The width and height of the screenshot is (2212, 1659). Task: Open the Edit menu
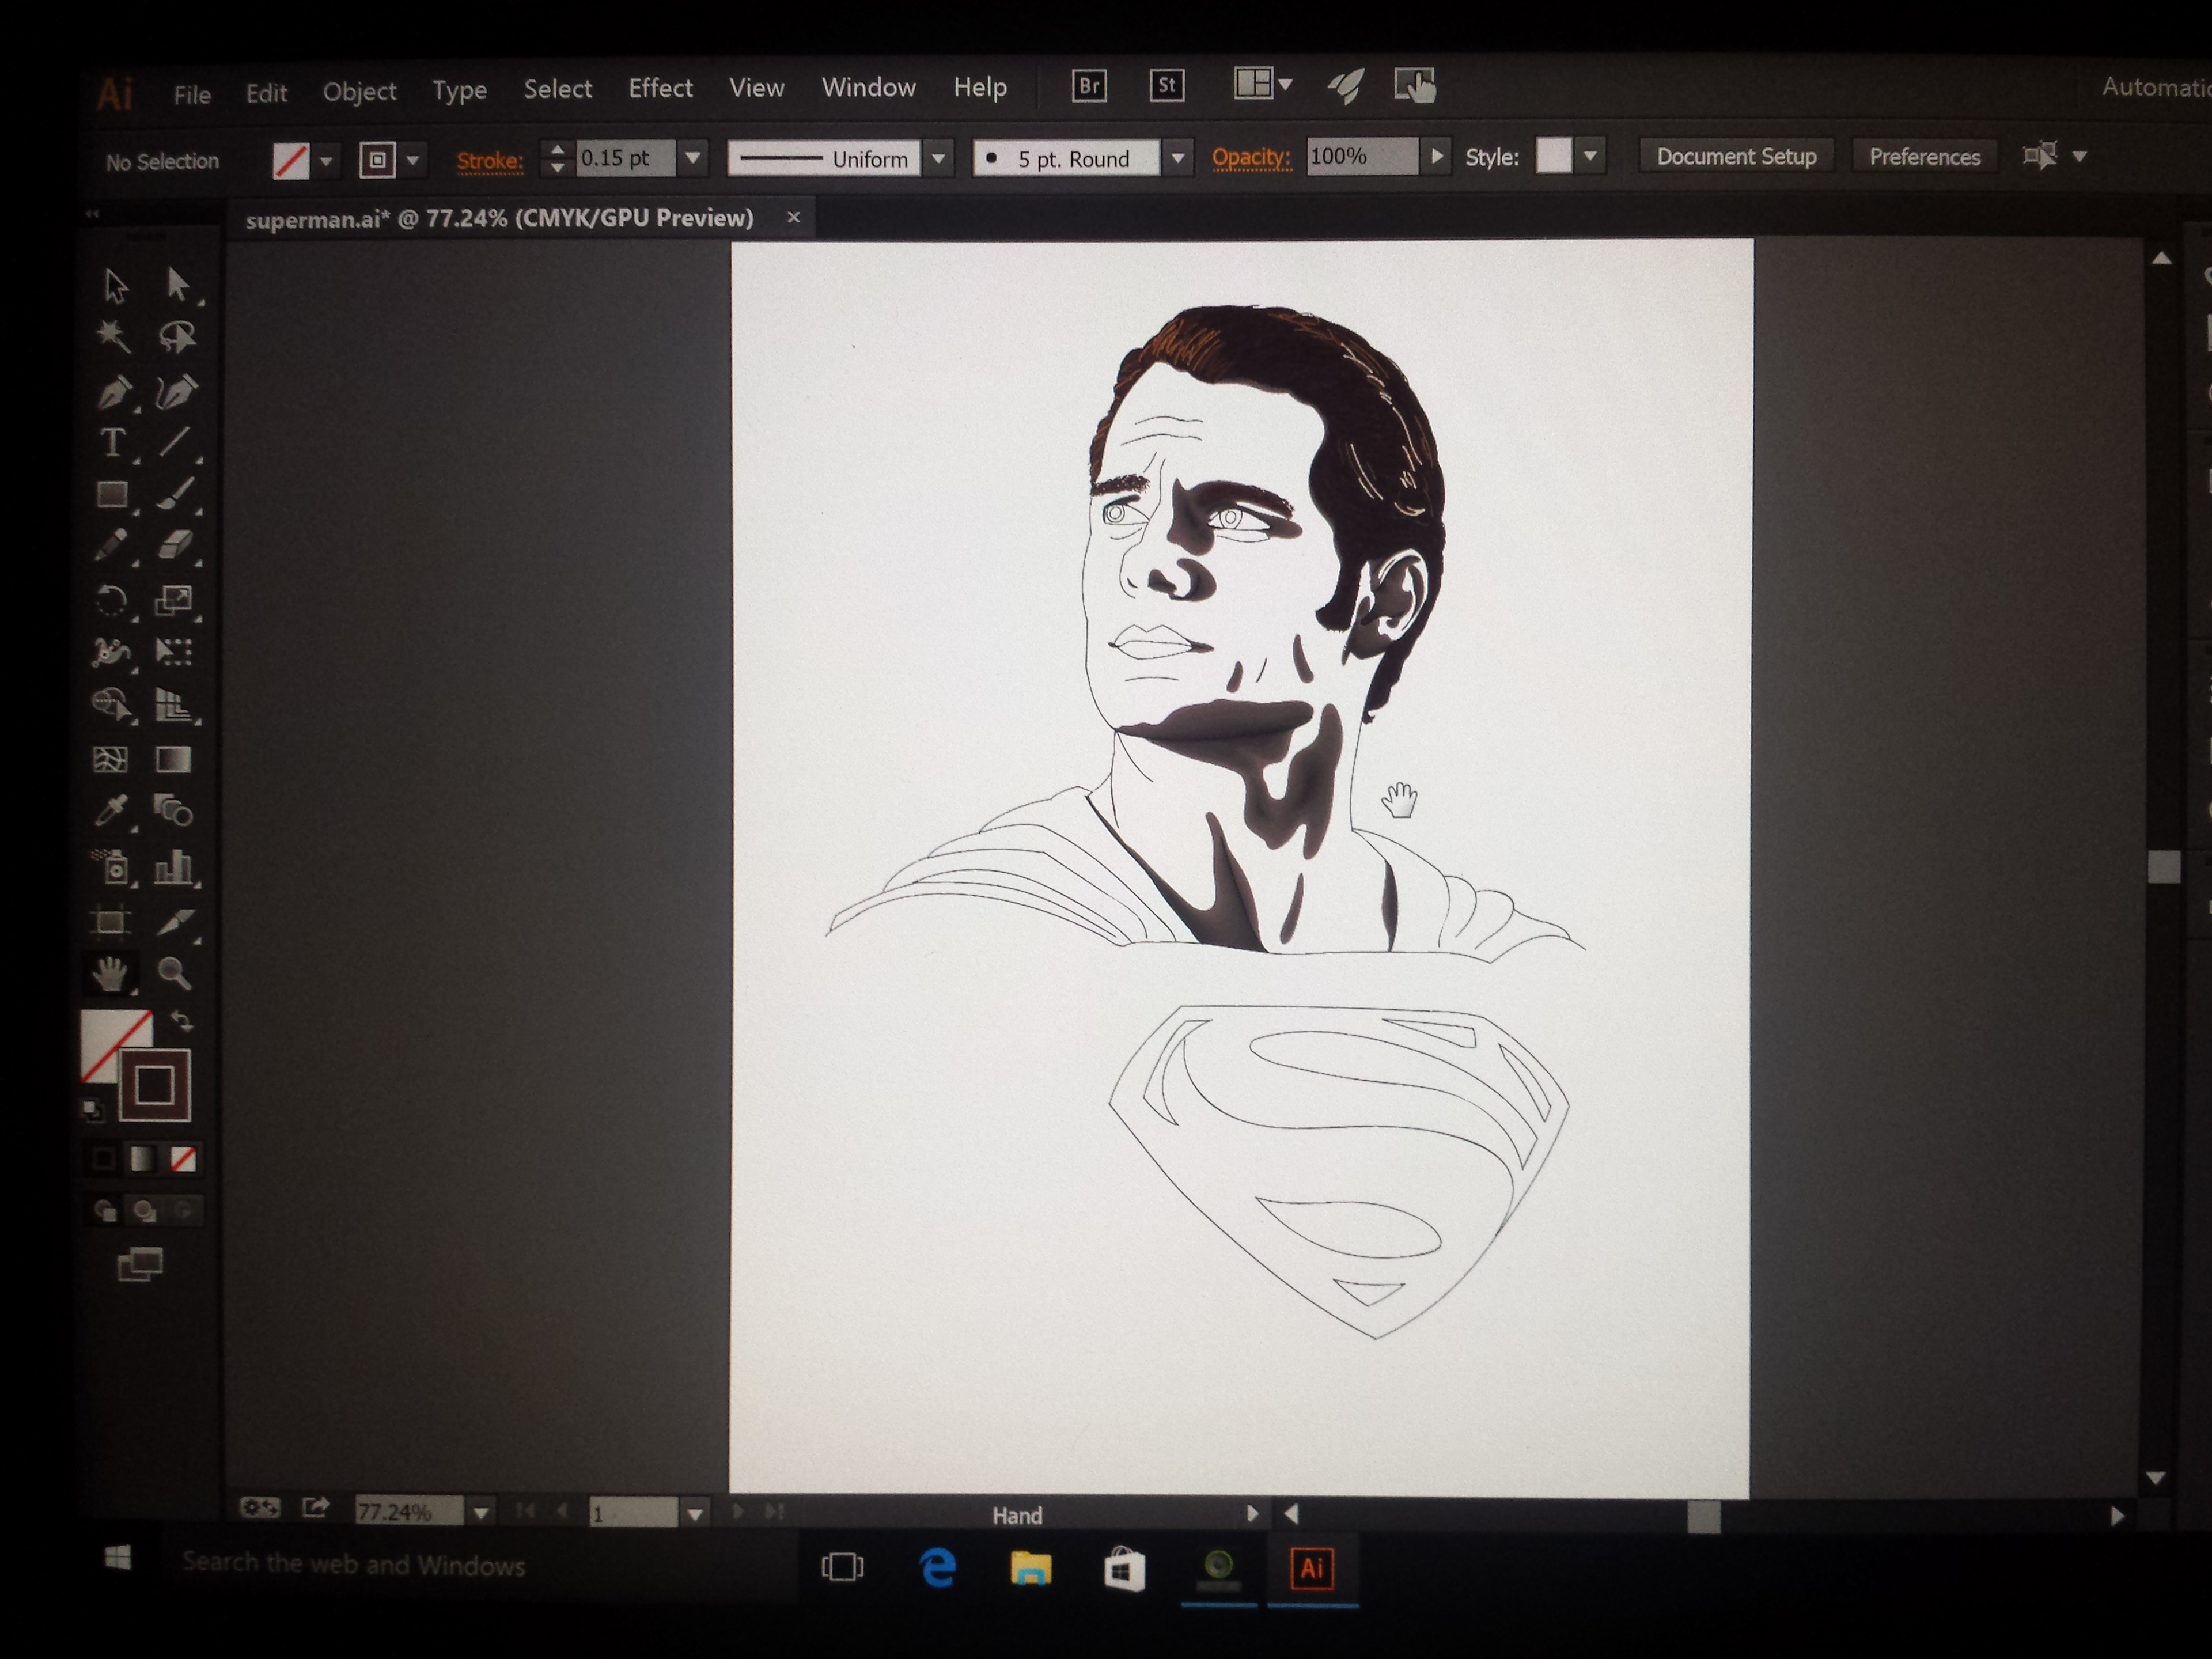(266, 93)
